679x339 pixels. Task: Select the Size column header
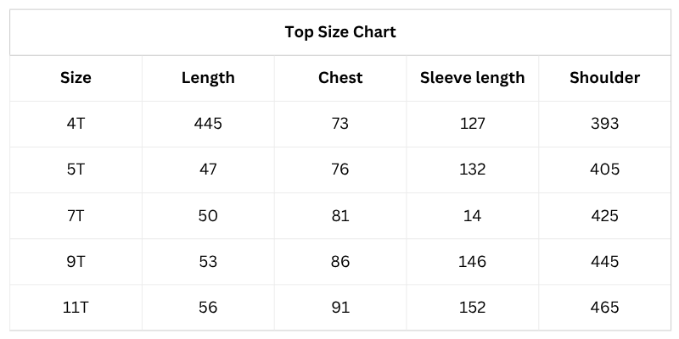pyautogui.click(x=76, y=78)
